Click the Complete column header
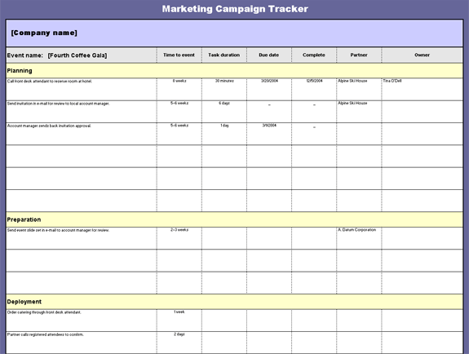 click(x=314, y=55)
